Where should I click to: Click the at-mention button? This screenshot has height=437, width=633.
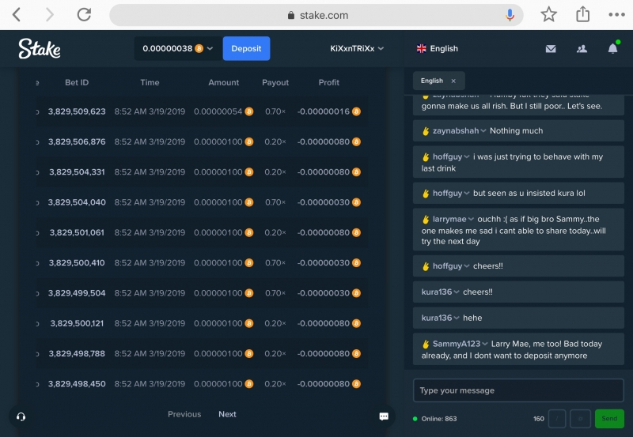580,419
